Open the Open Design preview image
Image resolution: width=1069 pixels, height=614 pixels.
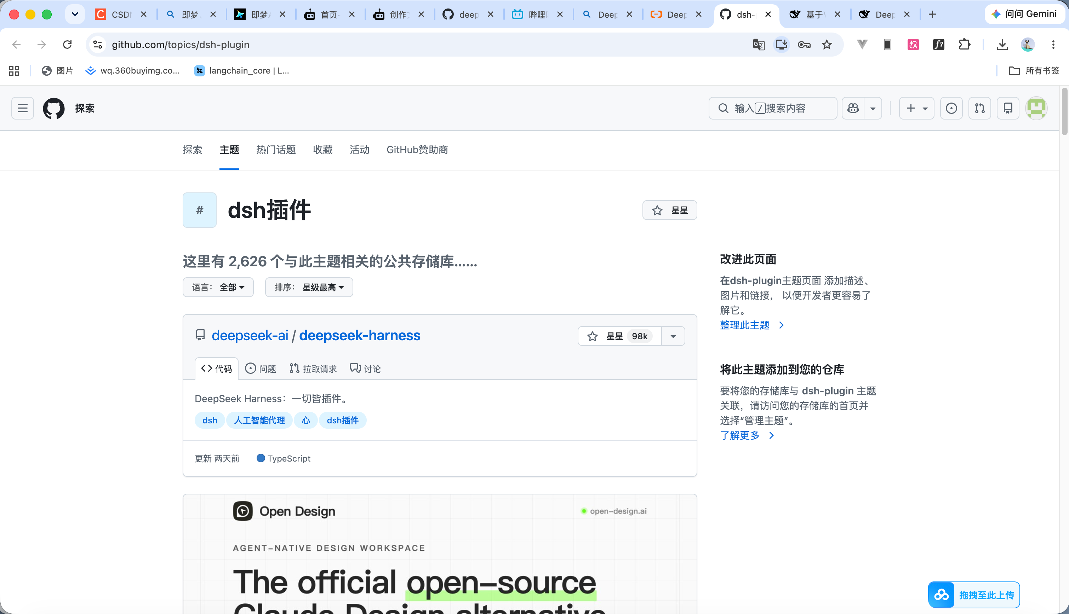coord(440,554)
